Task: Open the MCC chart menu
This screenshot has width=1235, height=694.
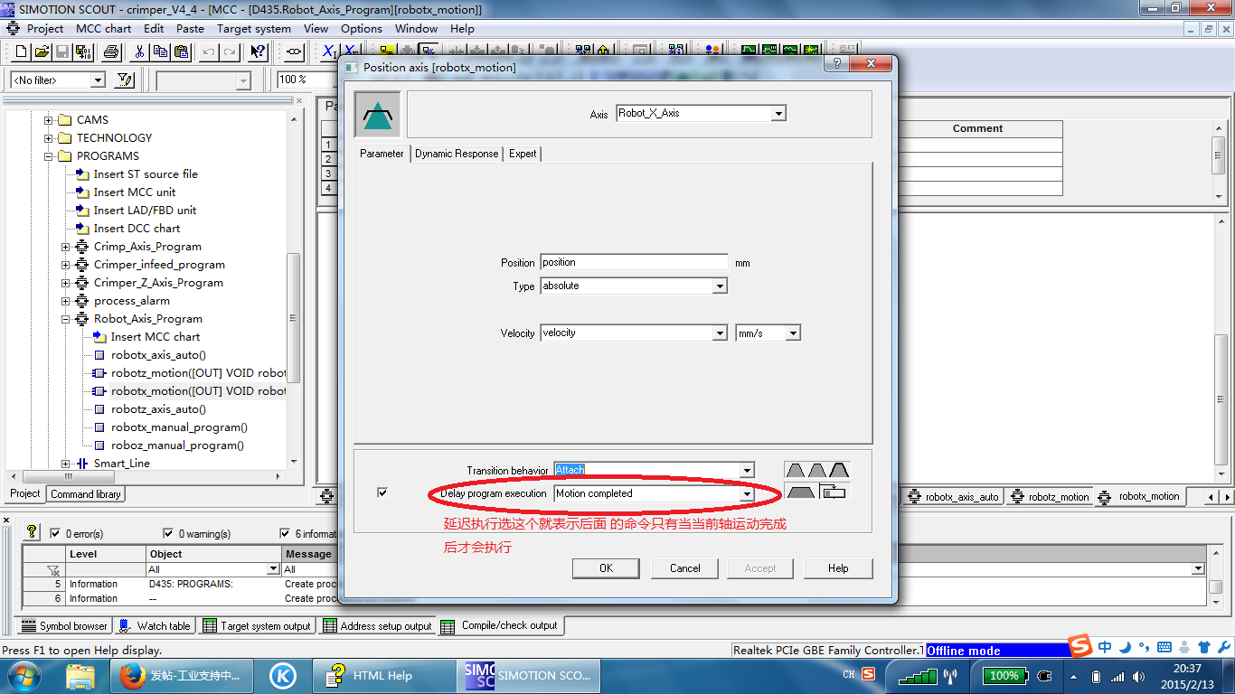Action: pyautogui.click(x=103, y=29)
